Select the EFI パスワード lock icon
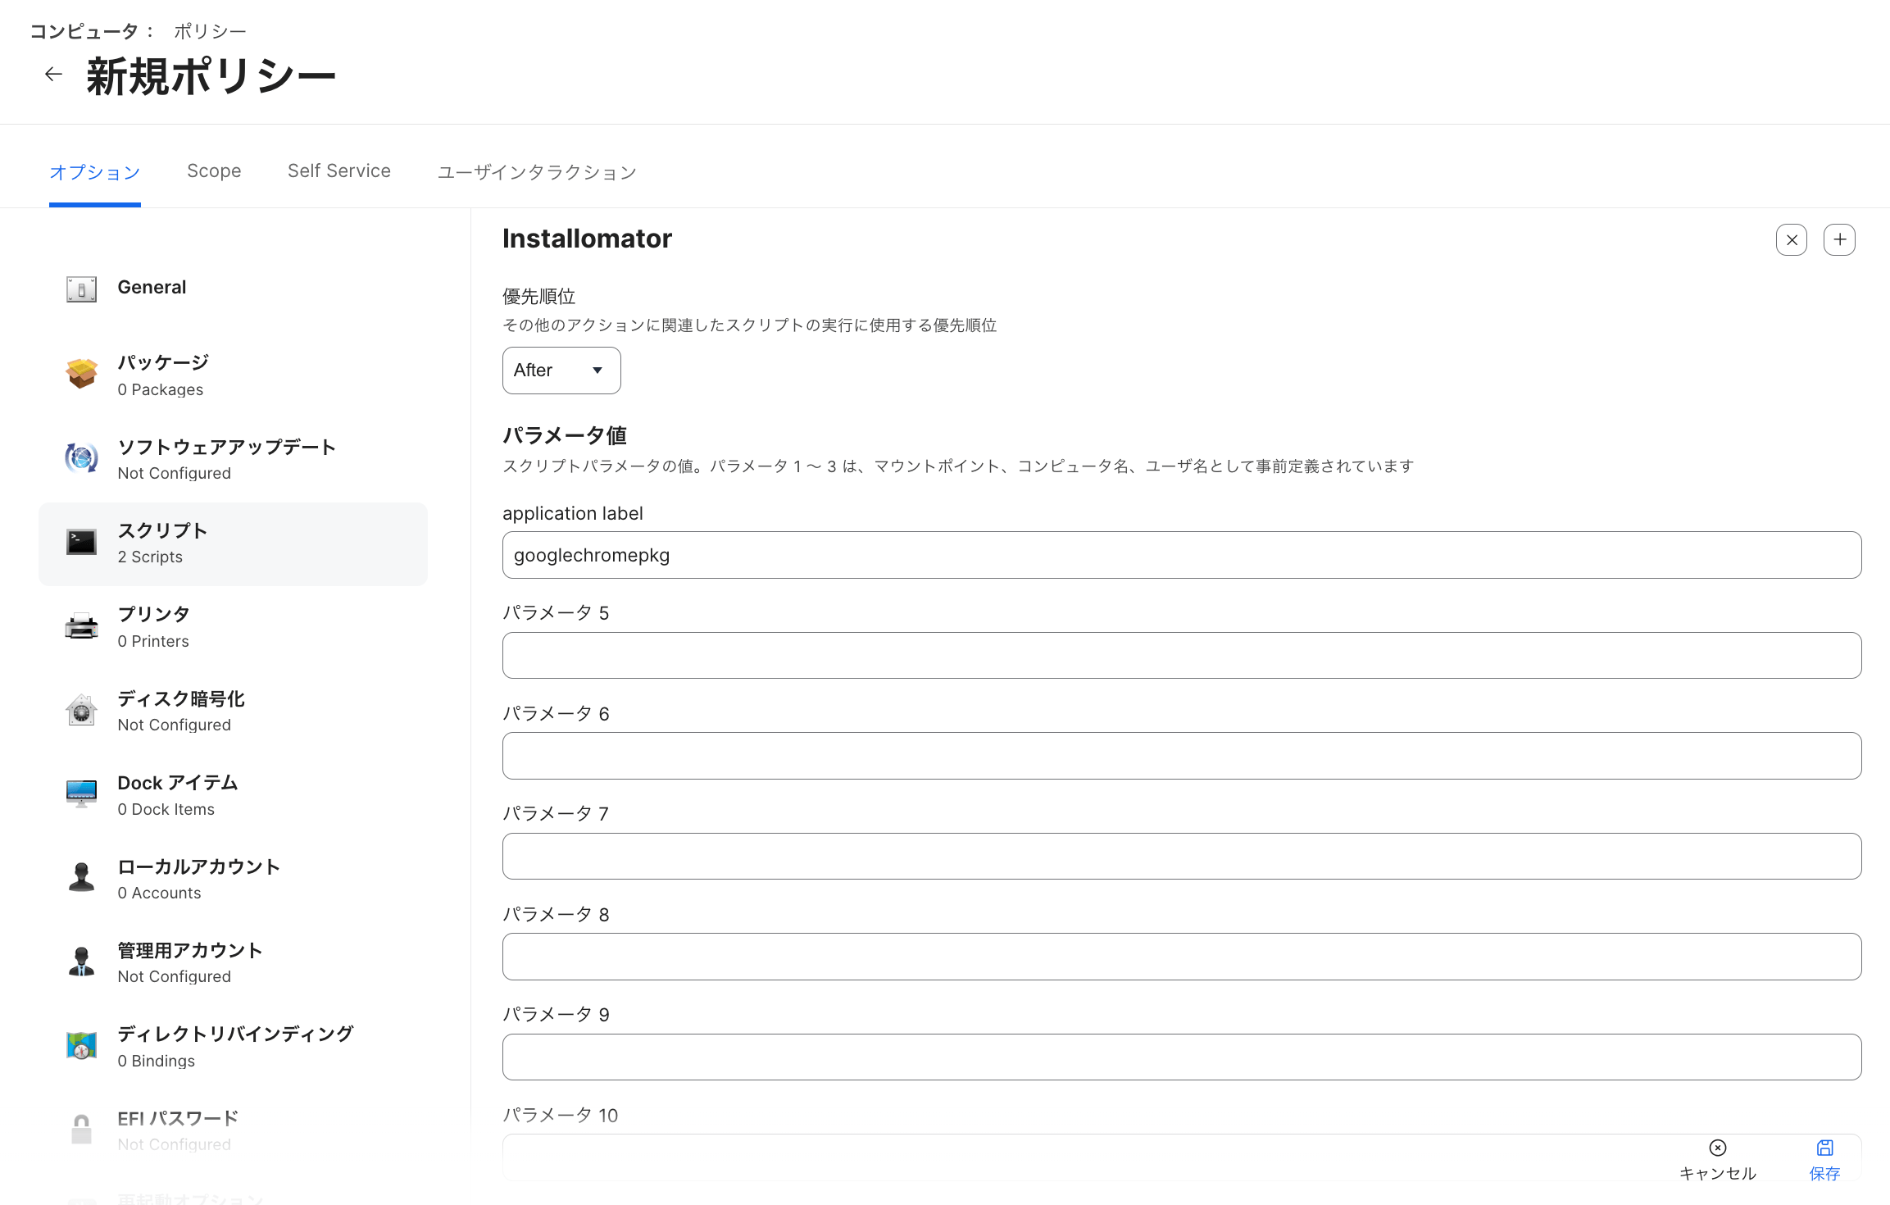 coord(81,1129)
